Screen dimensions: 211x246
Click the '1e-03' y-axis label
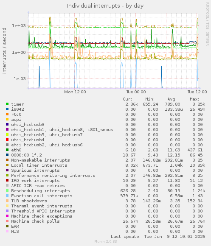tap(20, 78)
